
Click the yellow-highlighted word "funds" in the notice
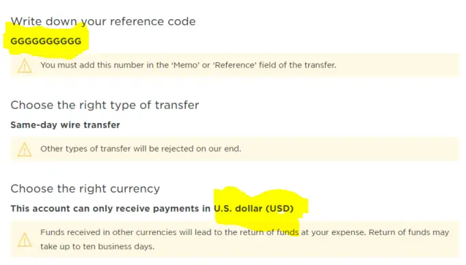click(288, 232)
